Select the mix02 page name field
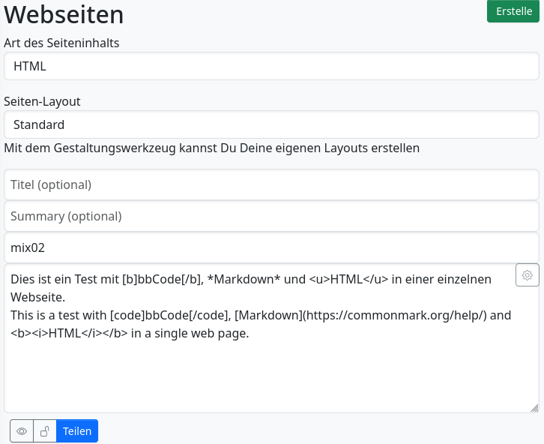This screenshot has height=444, width=544. [x=271, y=247]
